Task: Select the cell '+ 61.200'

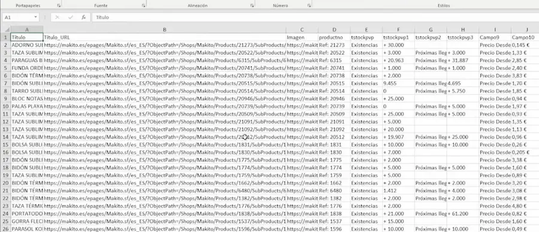Action: pyautogui.click(x=463, y=213)
